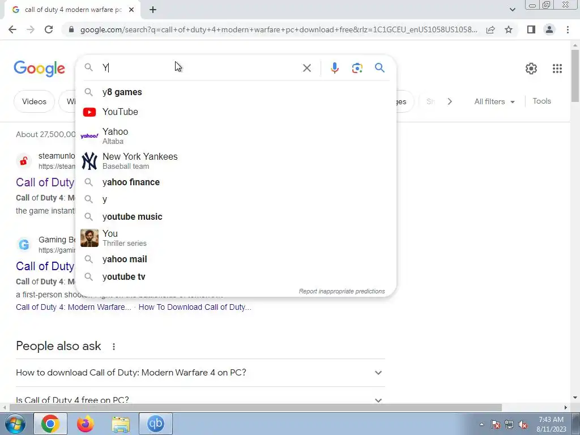Image resolution: width=580 pixels, height=435 pixels.
Task: Select the 'y8 games' suggestion
Action: pyautogui.click(x=236, y=92)
